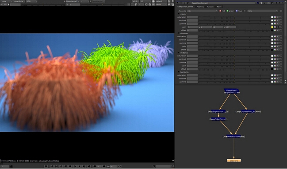Open the viewer input A DeepMerge1 dropdown
Viewport: 287px width, 169px height.
pos(73,1)
